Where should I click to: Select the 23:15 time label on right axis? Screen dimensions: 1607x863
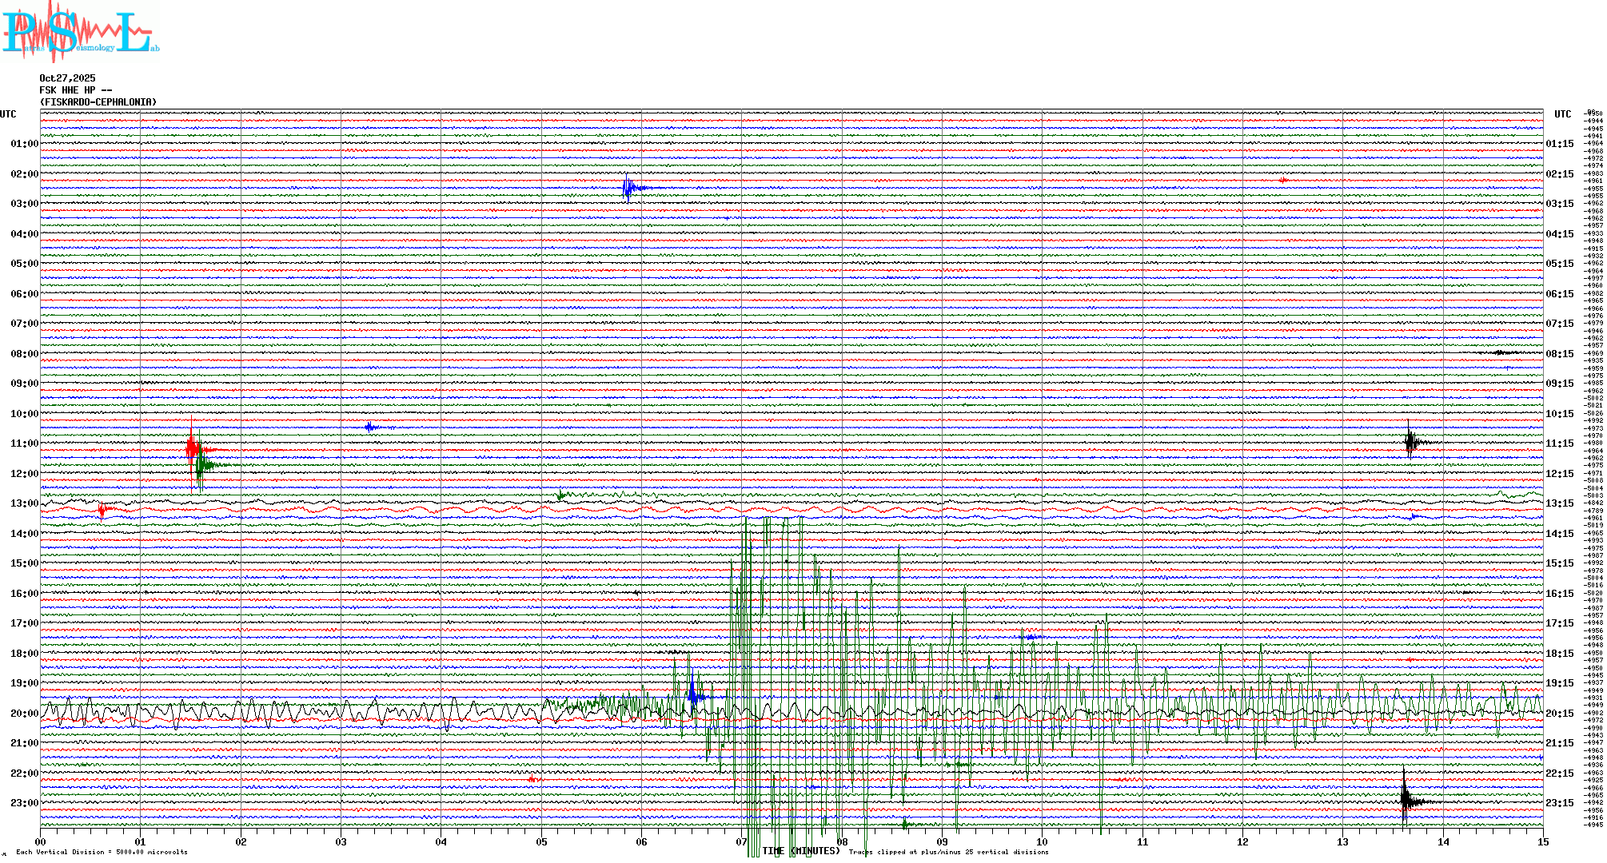[1560, 803]
